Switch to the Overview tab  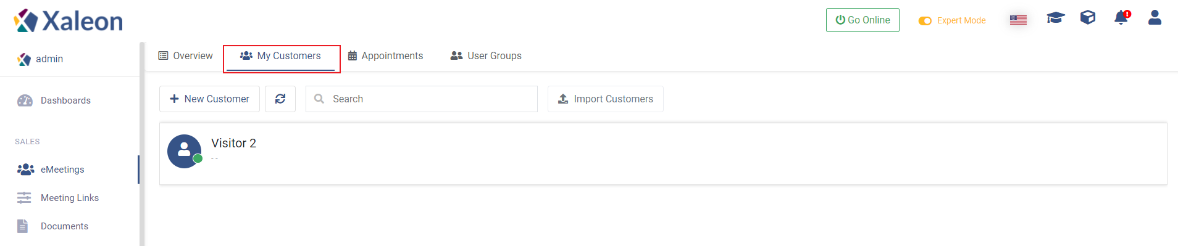[x=185, y=55]
